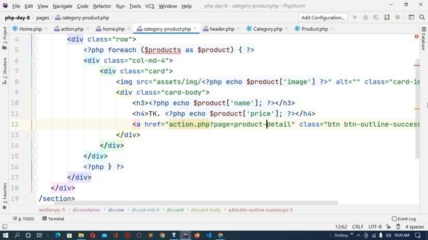Click the volume icon in system tray
Image resolution: width=428 pixels, height=240 pixels.
click(x=388, y=235)
